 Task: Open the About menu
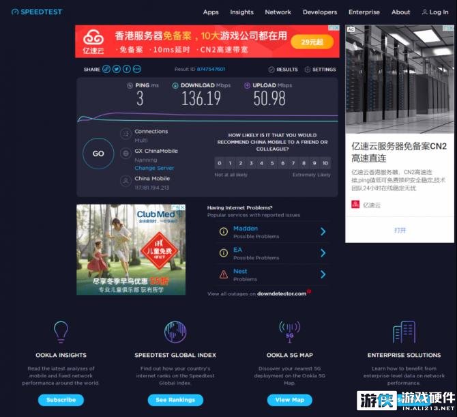coord(401,12)
